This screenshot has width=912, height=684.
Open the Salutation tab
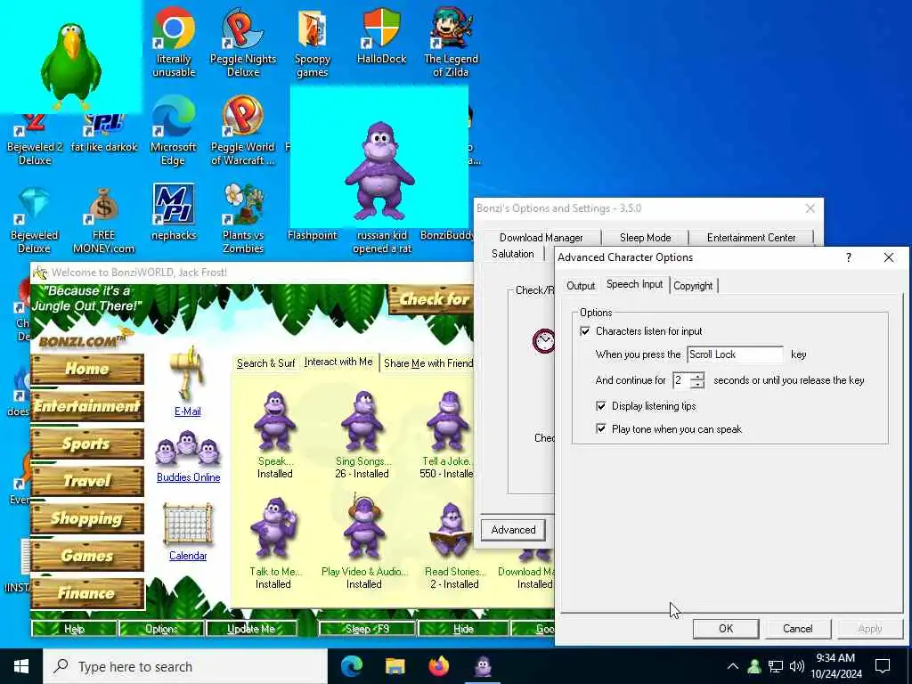(512, 254)
